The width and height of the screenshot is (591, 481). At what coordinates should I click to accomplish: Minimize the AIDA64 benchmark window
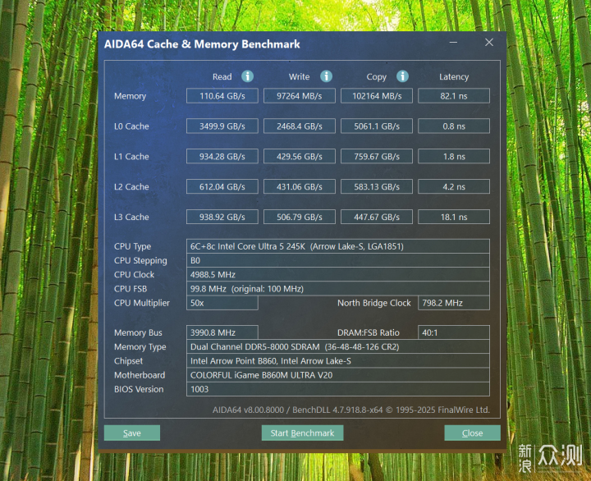click(x=453, y=42)
